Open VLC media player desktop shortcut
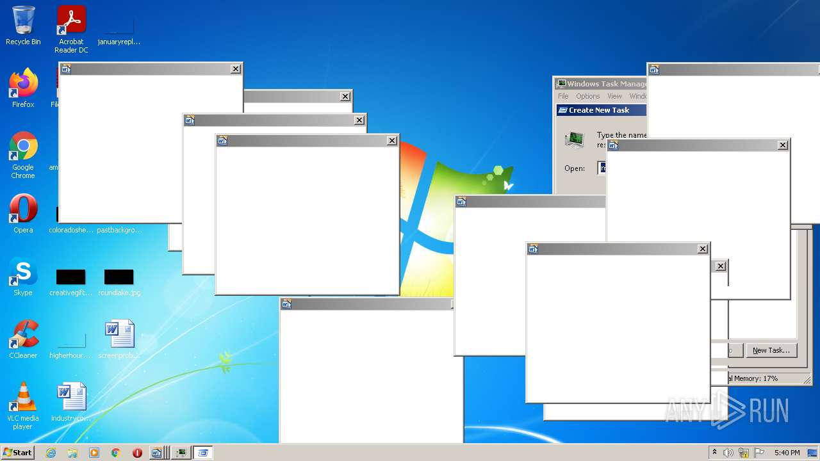The height and width of the screenshot is (461, 820). pyautogui.click(x=23, y=406)
